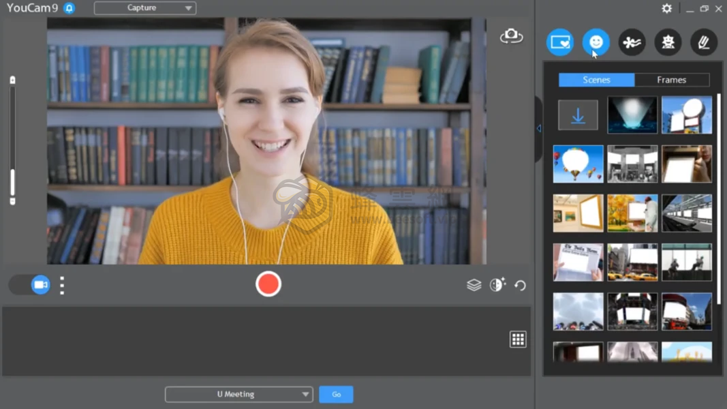The image size is (727, 409).
Task: Open the face beautifier icon
Action: 497,284
